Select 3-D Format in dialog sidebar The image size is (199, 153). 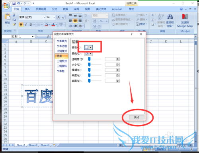(62, 61)
